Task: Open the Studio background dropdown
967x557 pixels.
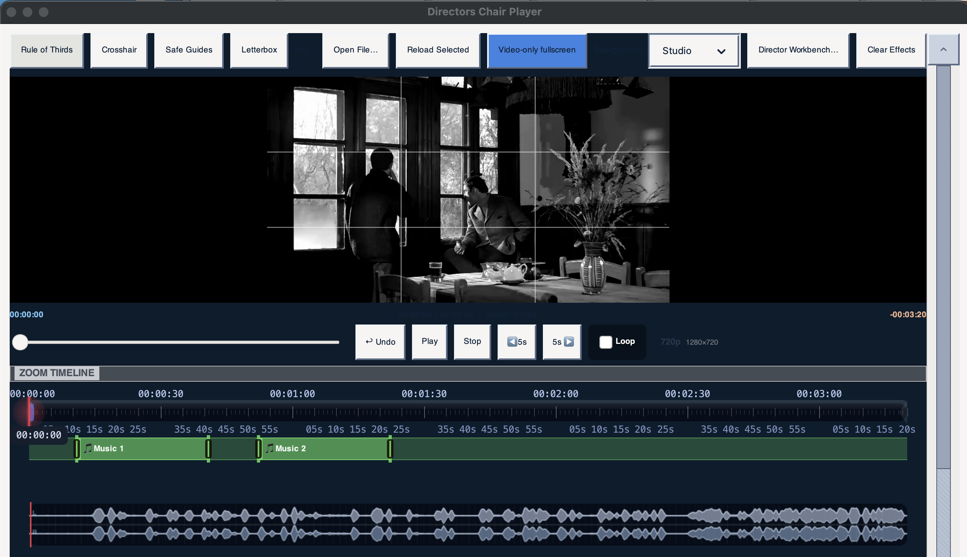Action: coord(694,51)
